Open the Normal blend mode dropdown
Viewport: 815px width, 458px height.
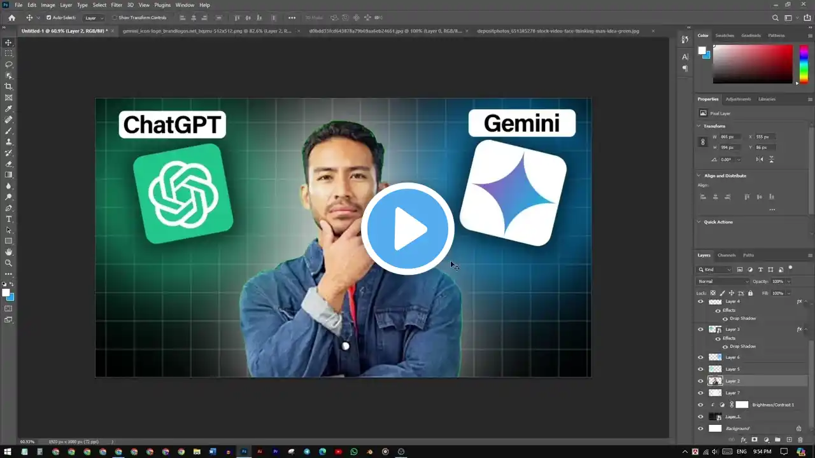(x=723, y=281)
